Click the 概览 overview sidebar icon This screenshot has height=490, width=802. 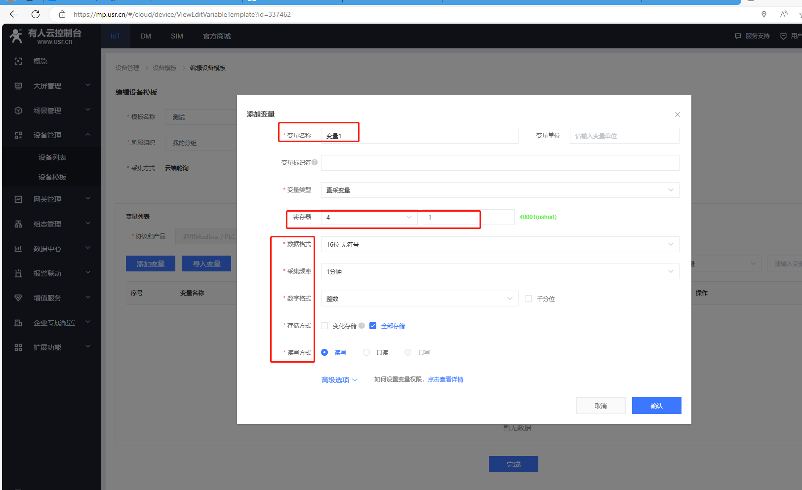pyautogui.click(x=18, y=61)
